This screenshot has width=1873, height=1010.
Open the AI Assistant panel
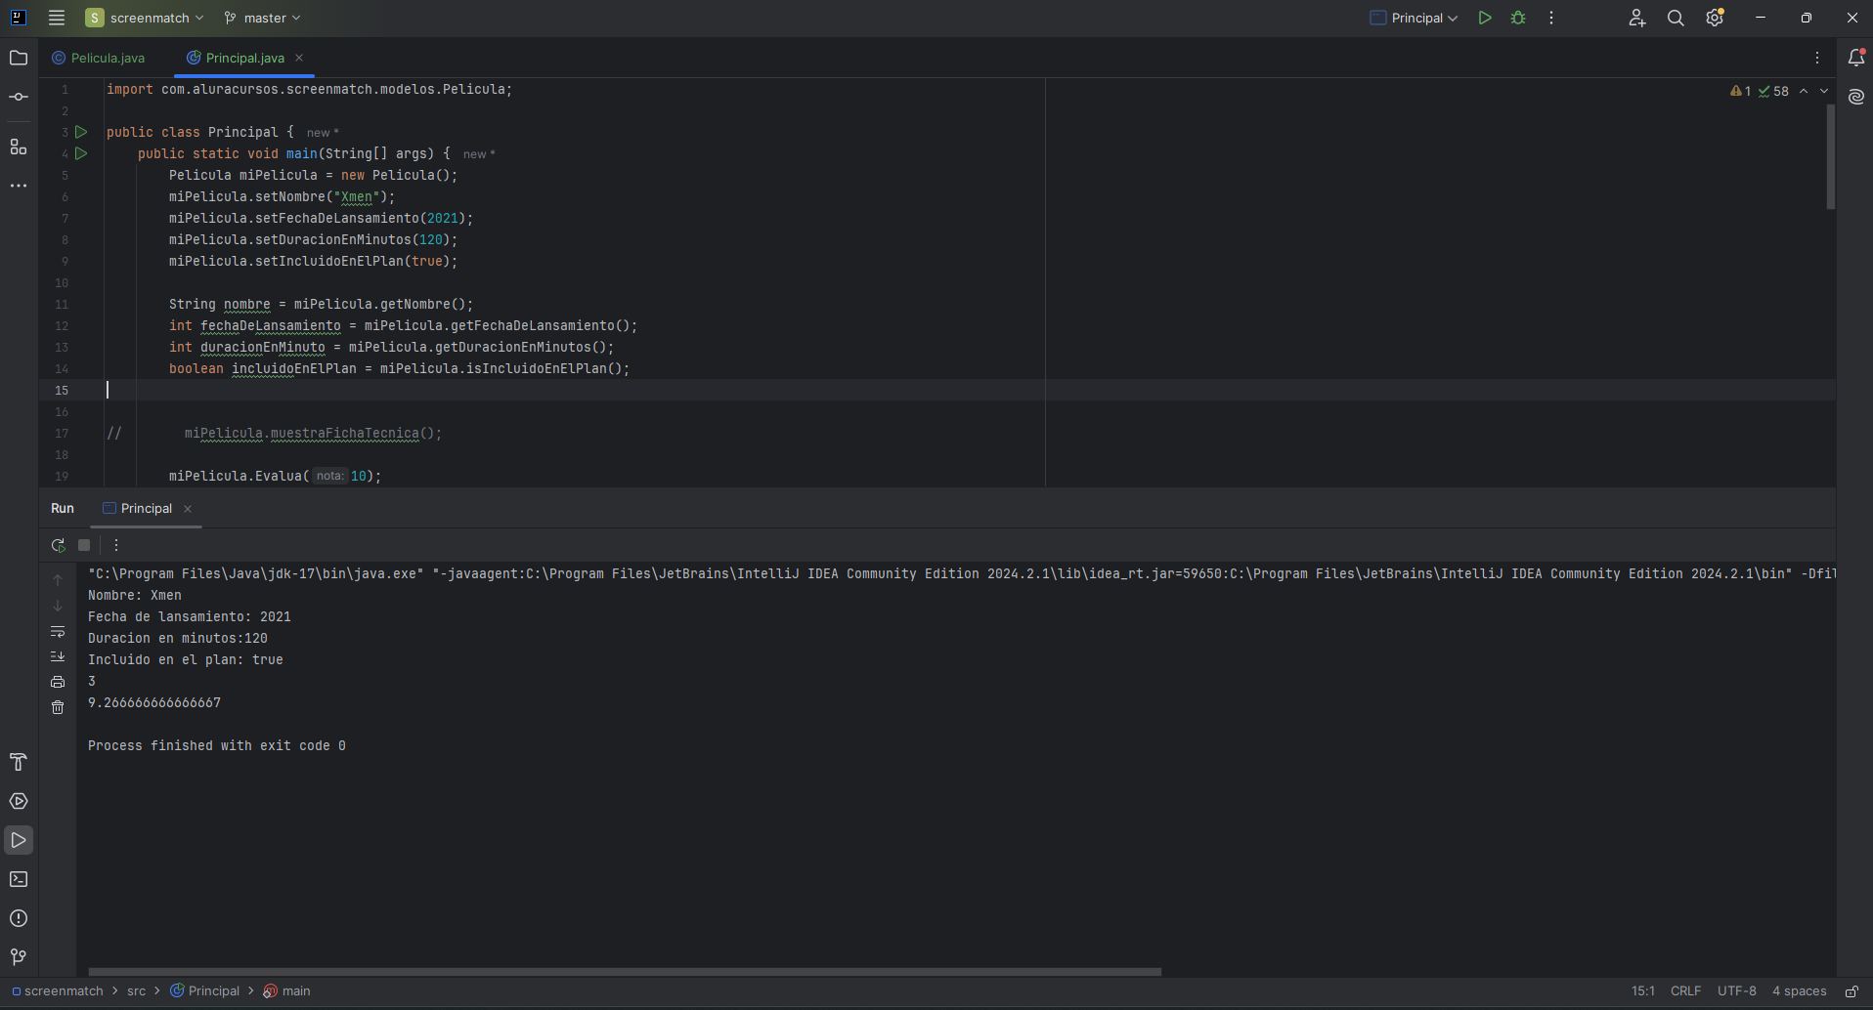coord(1856,97)
